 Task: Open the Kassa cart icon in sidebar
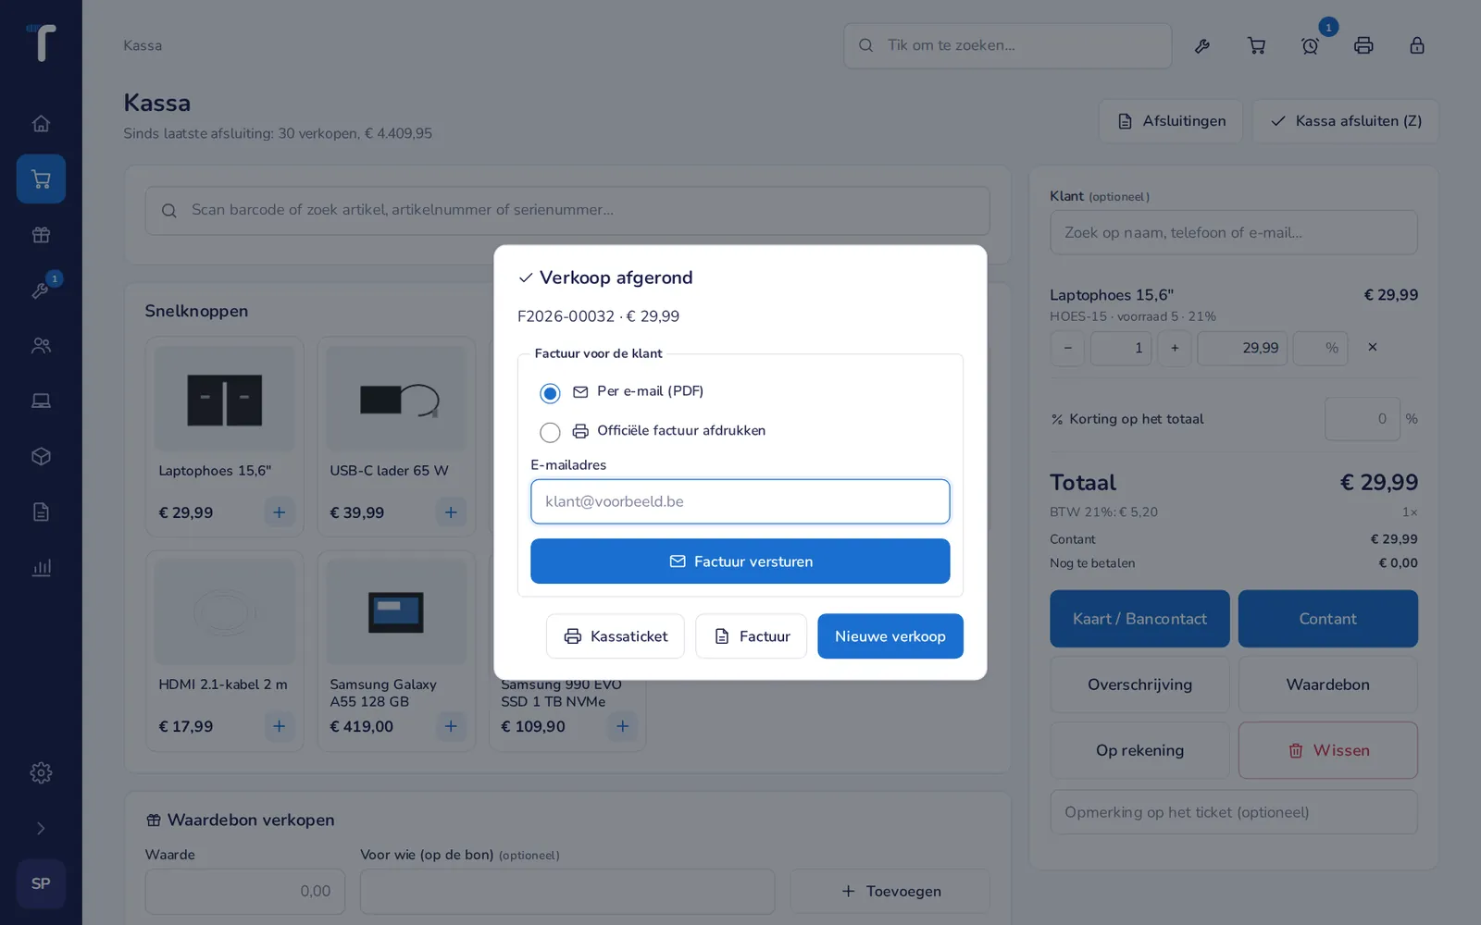pyautogui.click(x=41, y=179)
